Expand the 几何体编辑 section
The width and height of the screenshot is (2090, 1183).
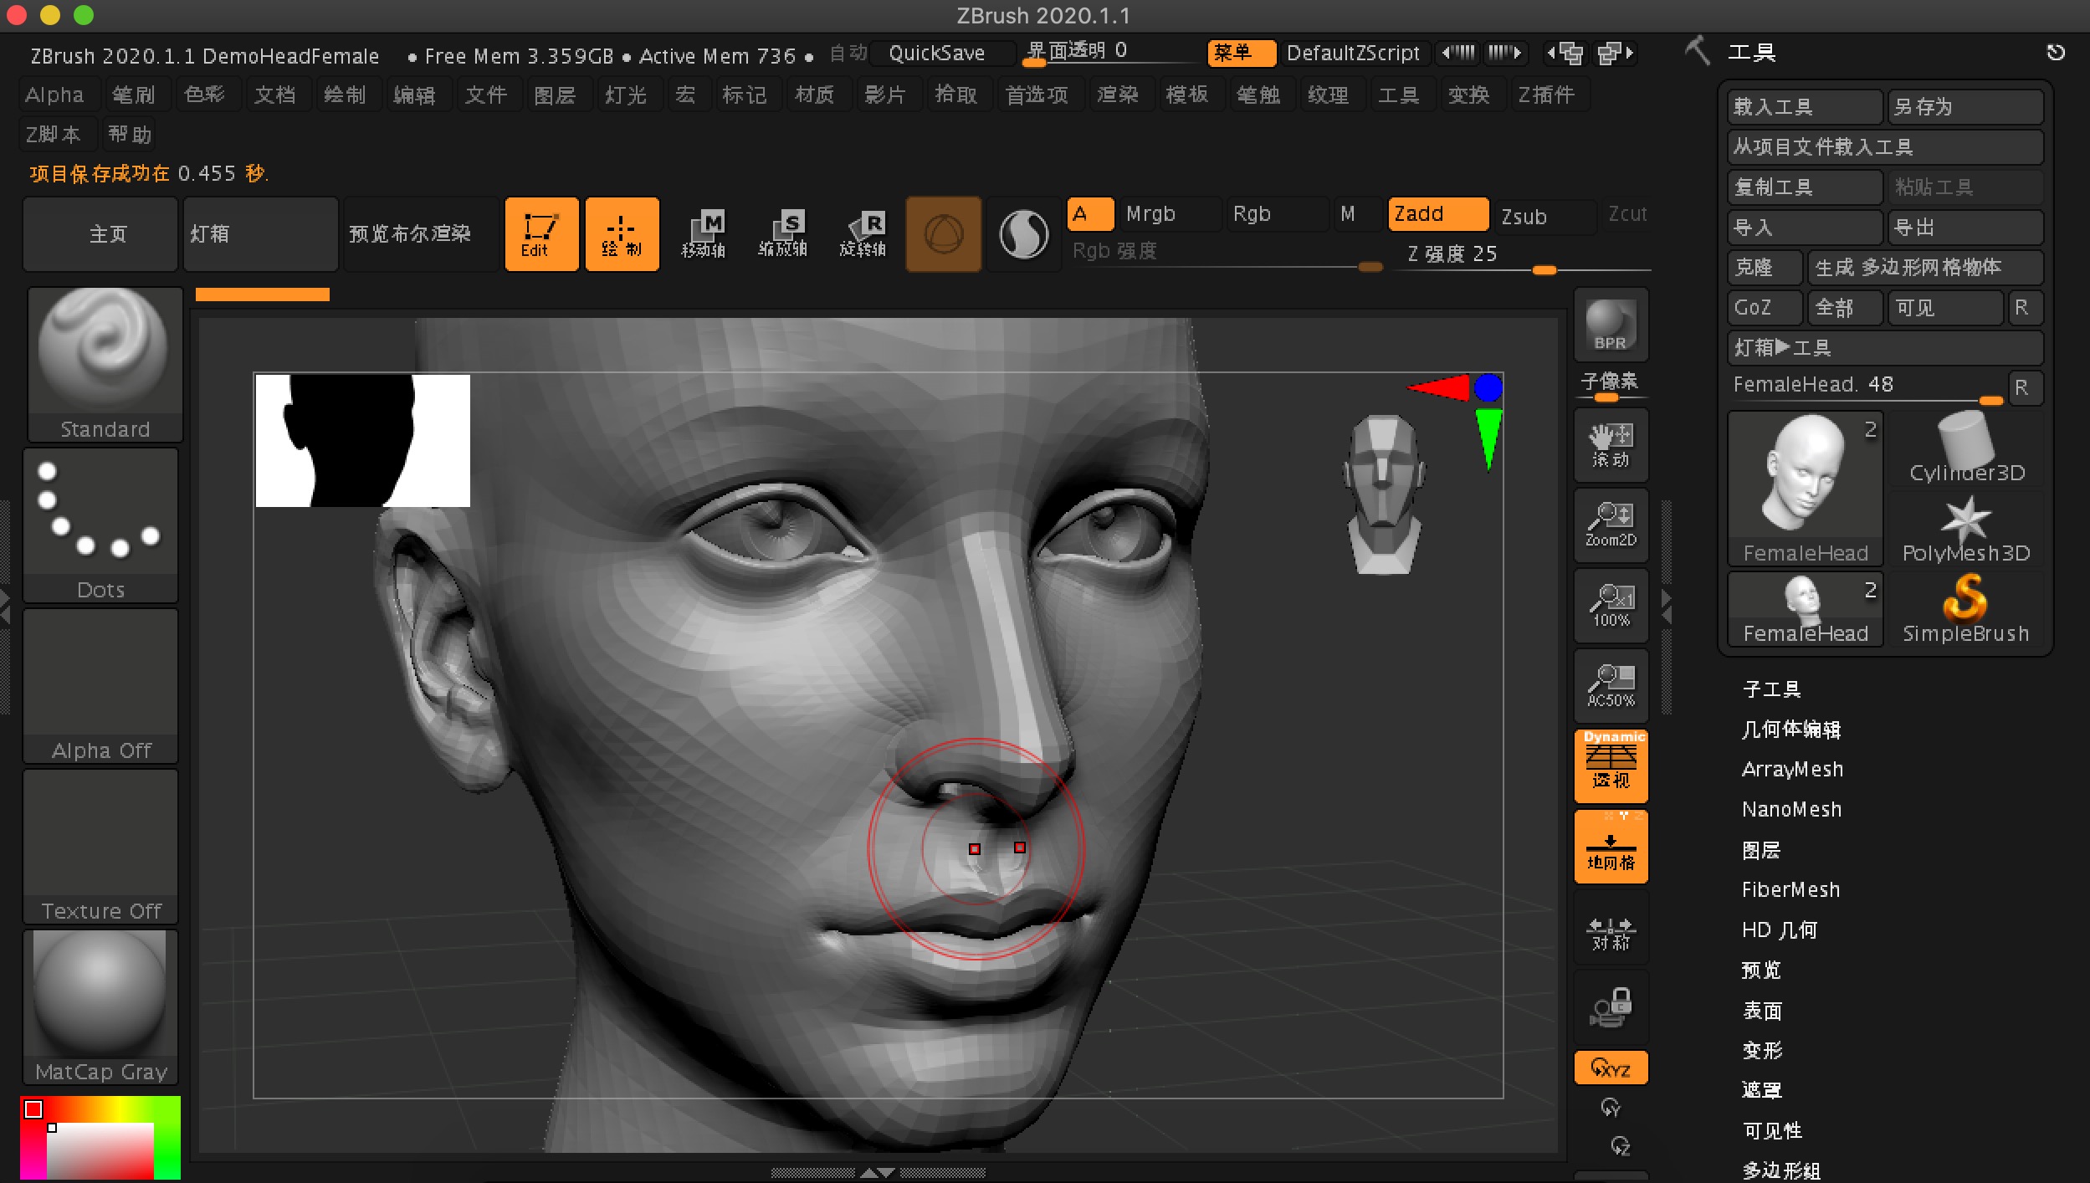pos(1791,729)
